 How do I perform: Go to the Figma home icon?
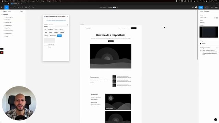coord(8,4)
